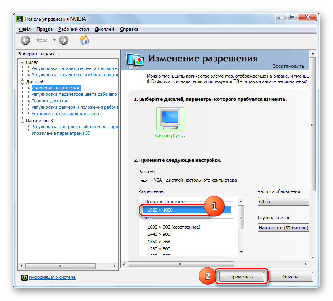The width and height of the screenshot is (333, 301).
Task: Click the NVIDIA icon in title bar
Action: click(x=19, y=19)
